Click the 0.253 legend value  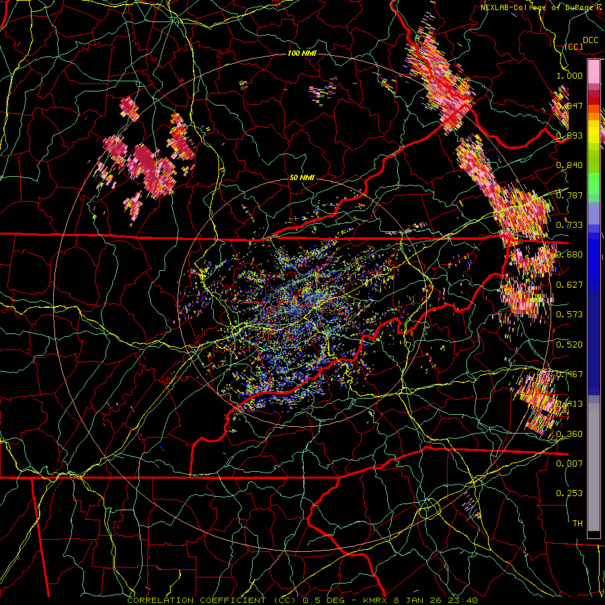click(569, 493)
